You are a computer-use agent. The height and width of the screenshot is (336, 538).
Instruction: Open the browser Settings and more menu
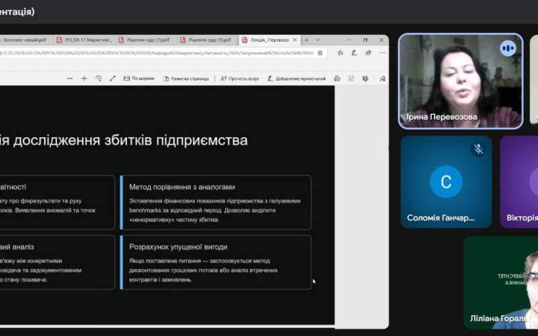(x=383, y=53)
